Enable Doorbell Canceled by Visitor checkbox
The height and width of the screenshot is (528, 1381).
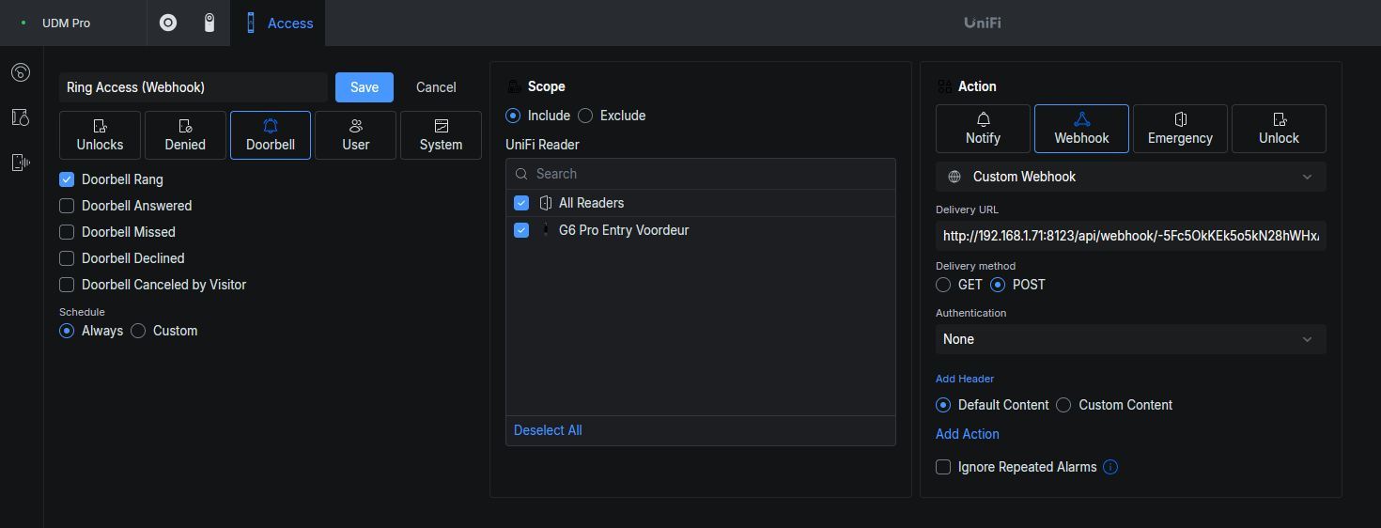click(x=67, y=285)
